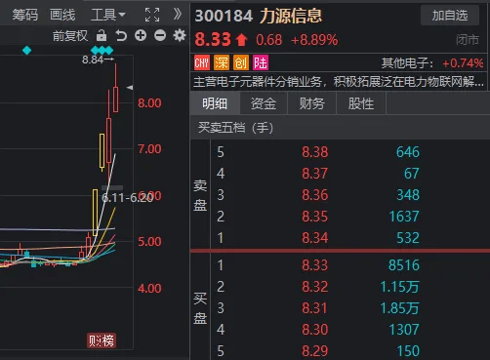The height and width of the screenshot is (360, 490).
Task: Add the stock with 加自选 button
Action: 450,16
